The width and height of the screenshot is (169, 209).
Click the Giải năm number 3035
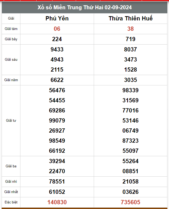(x=130, y=80)
